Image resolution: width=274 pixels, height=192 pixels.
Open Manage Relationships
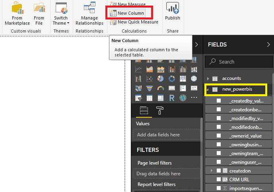point(89,14)
